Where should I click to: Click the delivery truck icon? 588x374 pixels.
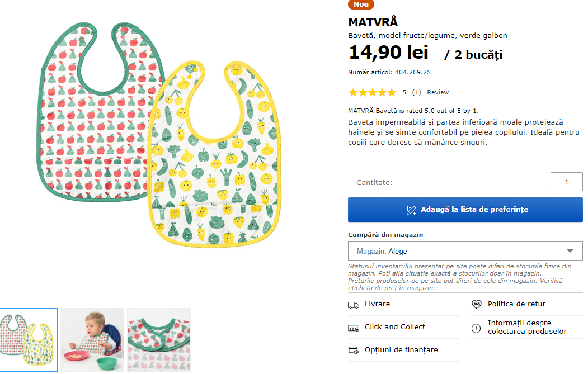pyautogui.click(x=353, y=305)
